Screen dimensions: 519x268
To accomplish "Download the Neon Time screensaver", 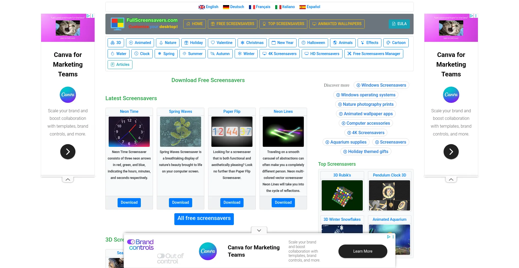I will pyautogui.click(x=129, y=202).
